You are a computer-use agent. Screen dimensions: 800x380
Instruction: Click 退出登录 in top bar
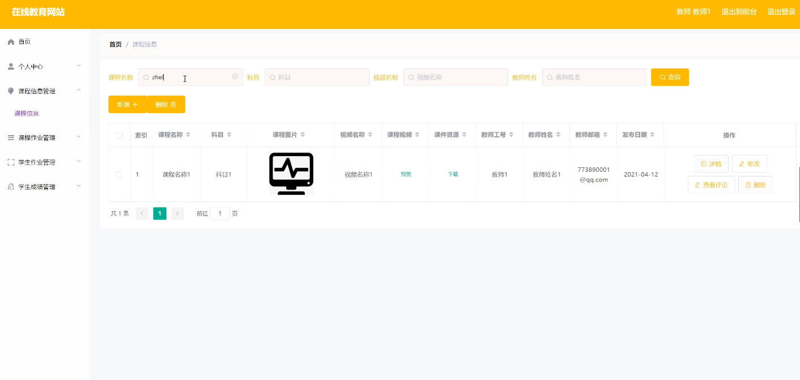click(781, 12)
